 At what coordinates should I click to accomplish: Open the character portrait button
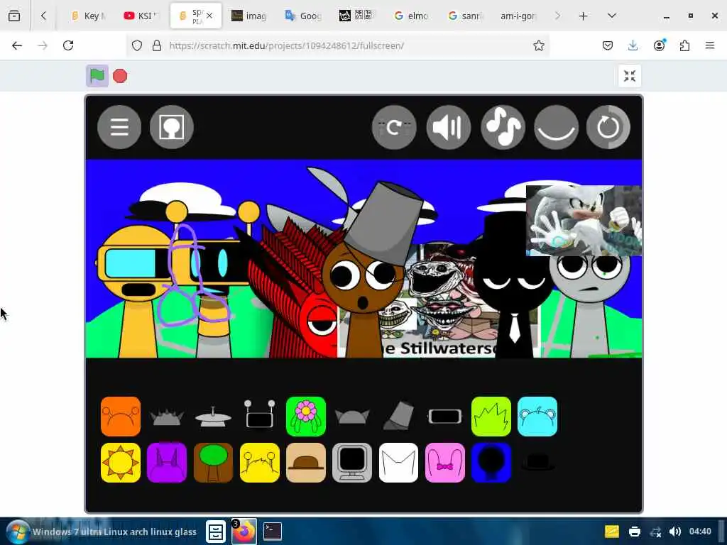click(172, 127)
